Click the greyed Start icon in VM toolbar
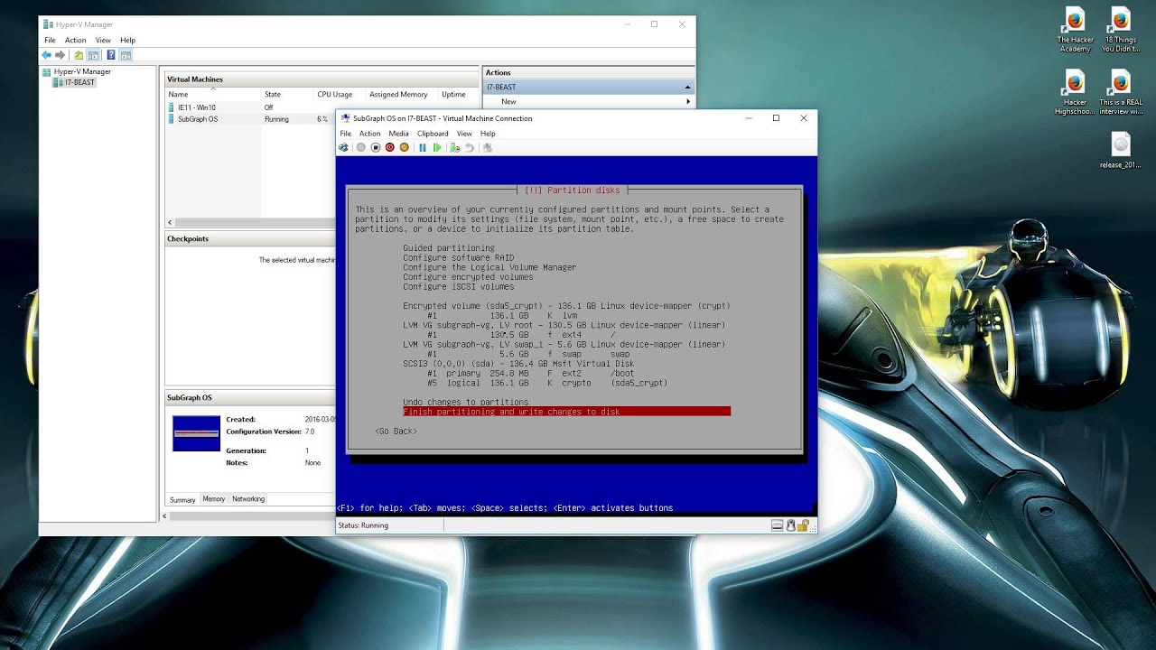The height and width of the screenshot is (650, 1156). pos(361,147)
